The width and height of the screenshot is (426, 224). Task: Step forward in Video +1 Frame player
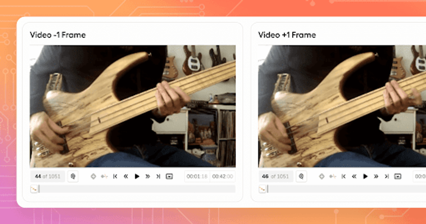pyautogui.click(x=376, y=176)
